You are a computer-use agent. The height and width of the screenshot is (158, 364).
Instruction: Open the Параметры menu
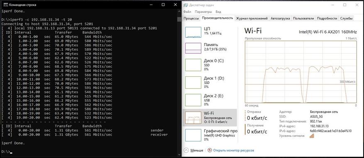tap(203, 12)
